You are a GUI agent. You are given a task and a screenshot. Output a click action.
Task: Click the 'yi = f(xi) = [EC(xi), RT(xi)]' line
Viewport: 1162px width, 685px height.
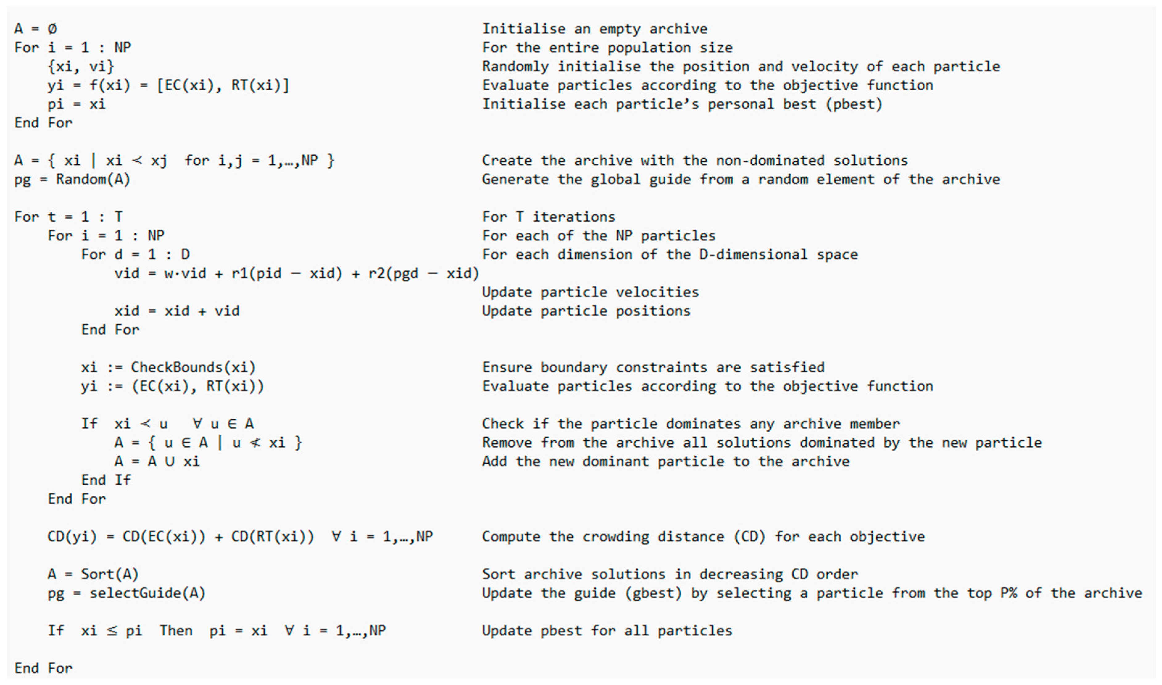(x=168, y=85)
